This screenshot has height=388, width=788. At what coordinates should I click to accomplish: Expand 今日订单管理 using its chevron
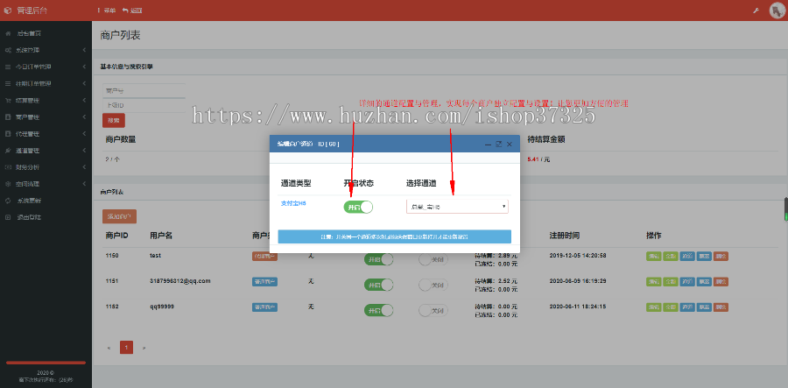(x=84, y=67)
